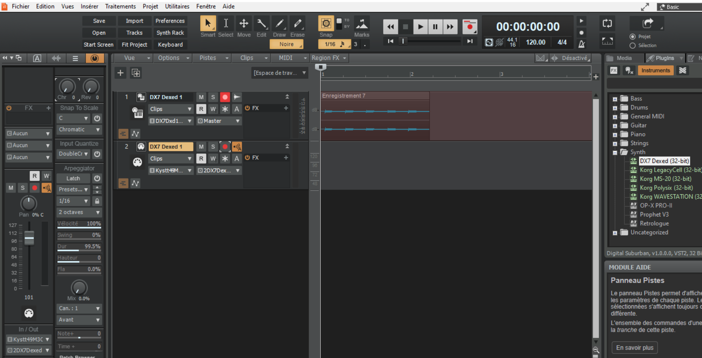Start playback with the Play button
The height and width of the screenshot is (358, 702).
pos(420,27)
